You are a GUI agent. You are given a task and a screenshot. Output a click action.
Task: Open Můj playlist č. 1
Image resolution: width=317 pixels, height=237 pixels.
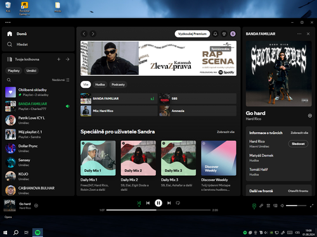[x=38, y=135]
